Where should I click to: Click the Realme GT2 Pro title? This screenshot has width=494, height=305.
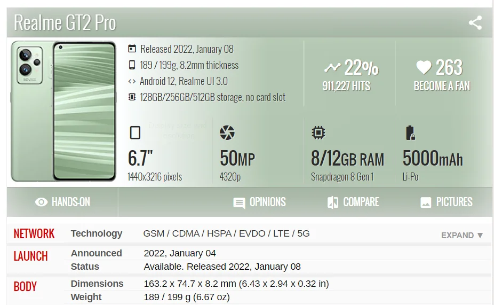point(65,23)
